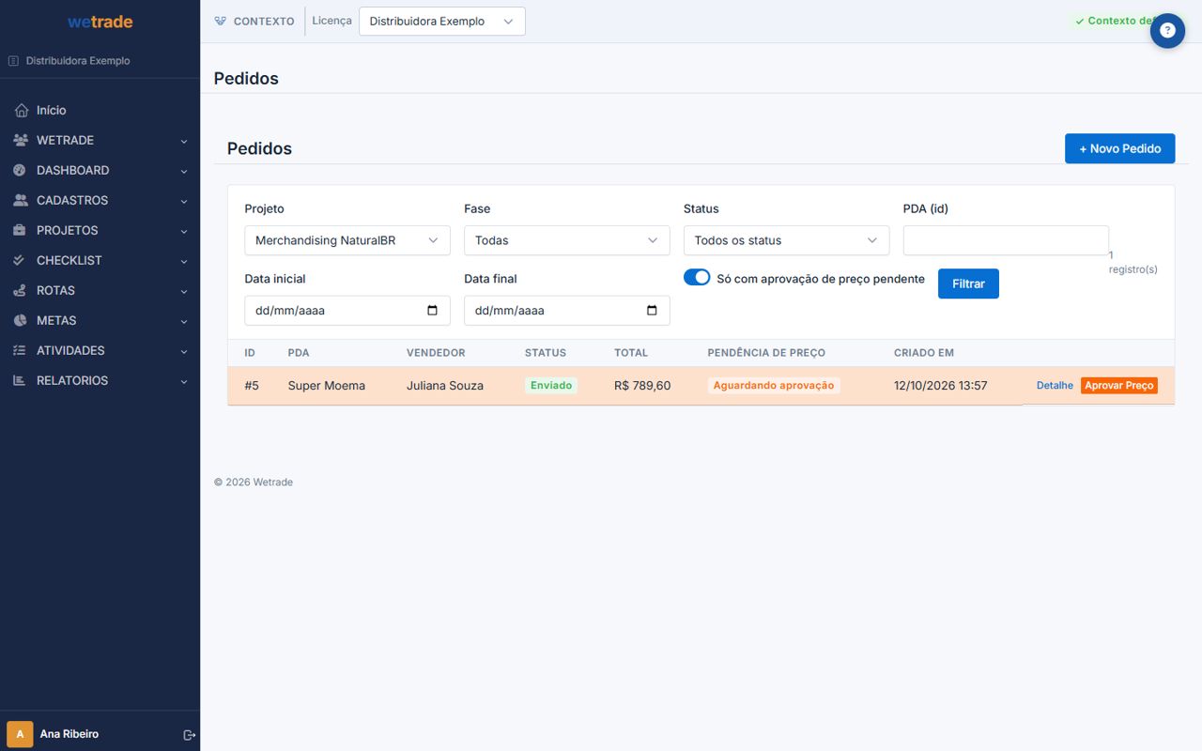Click the ATIVIDADES task list icon
This screenshot has width=1202, height=751.
click(x=20, y=350)
